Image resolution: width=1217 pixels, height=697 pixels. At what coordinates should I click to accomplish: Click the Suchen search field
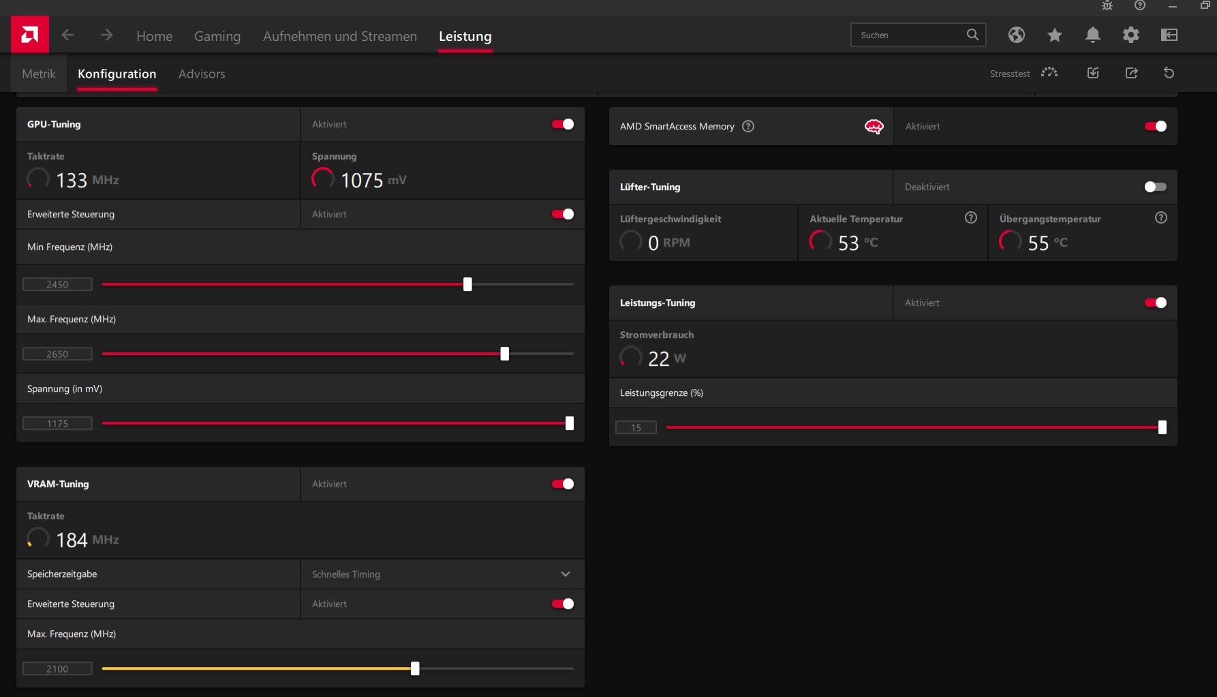pos(918,35)
